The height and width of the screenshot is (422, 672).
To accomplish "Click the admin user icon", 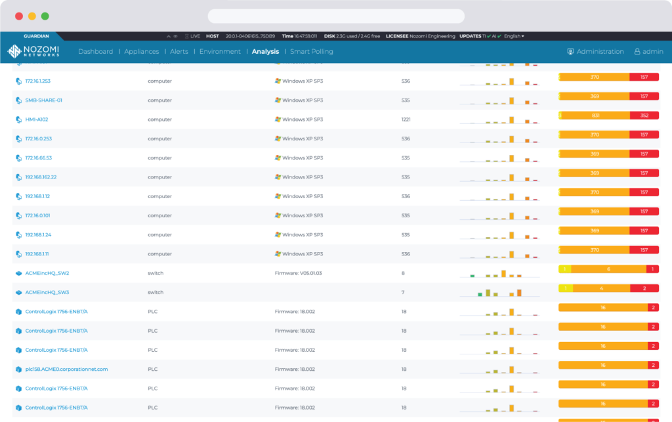I will coord(637,52).
